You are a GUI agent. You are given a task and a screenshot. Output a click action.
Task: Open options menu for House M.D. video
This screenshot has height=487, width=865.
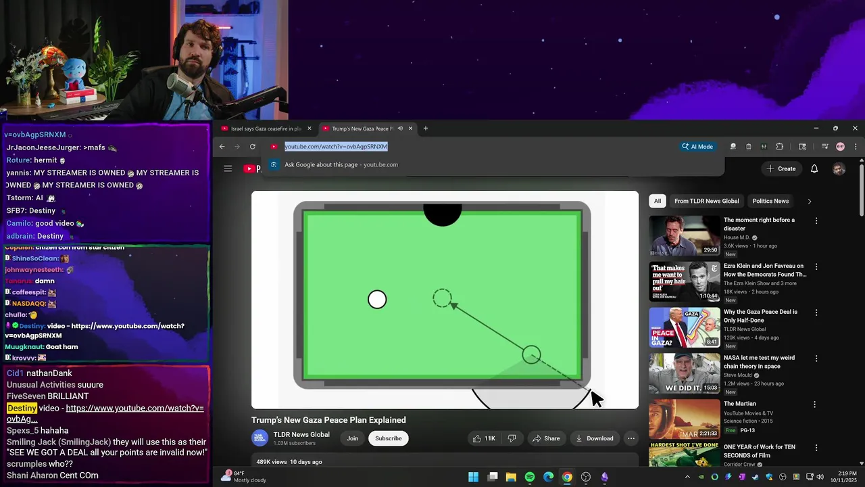816,221
